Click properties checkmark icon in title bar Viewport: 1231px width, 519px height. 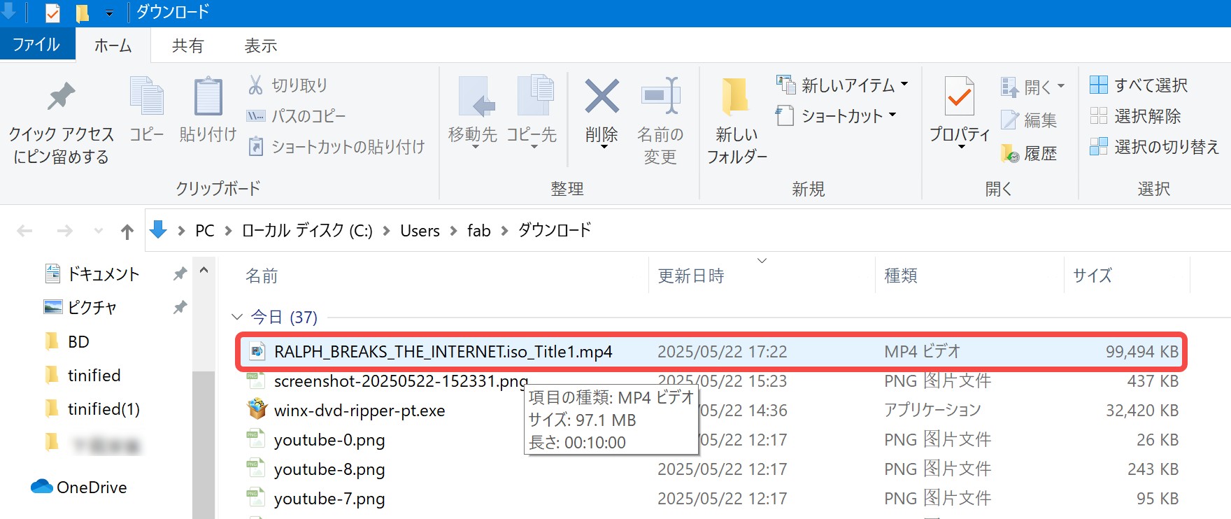52,13
